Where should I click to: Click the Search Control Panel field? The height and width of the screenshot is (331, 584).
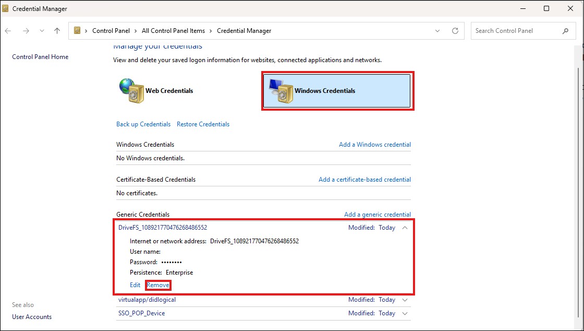[516, 31]
